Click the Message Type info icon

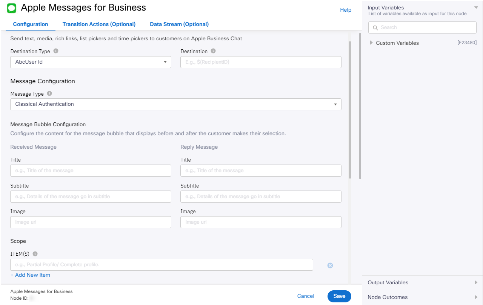(x=49, y=94)
